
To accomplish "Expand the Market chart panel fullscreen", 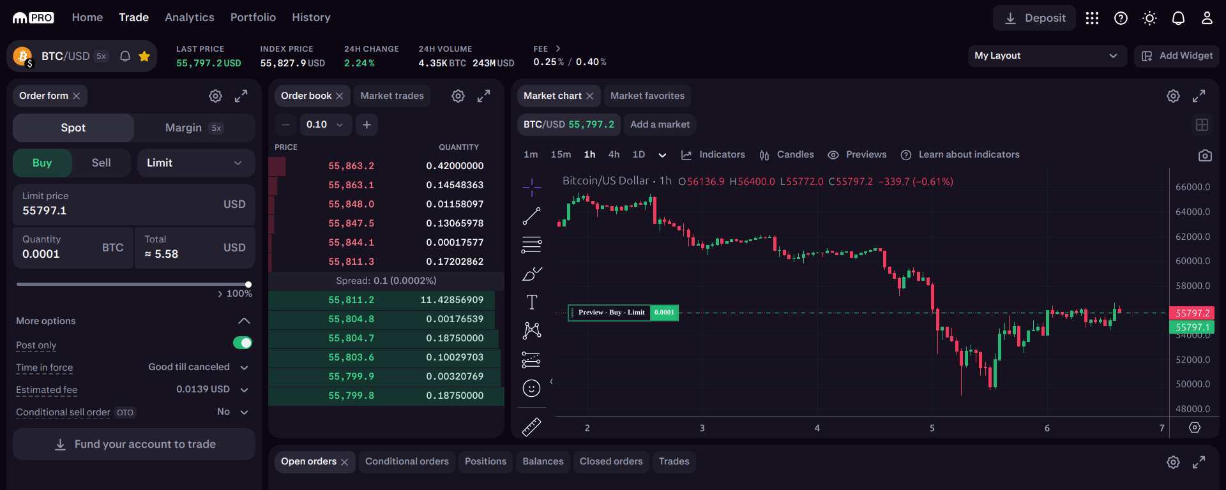I will (x=1199, y=96).
